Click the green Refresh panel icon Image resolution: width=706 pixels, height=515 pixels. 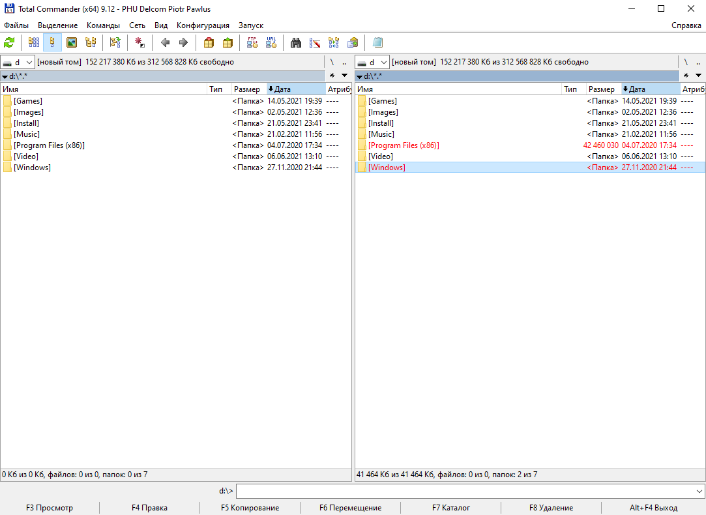pyautogui.click(x=9, y=43)
